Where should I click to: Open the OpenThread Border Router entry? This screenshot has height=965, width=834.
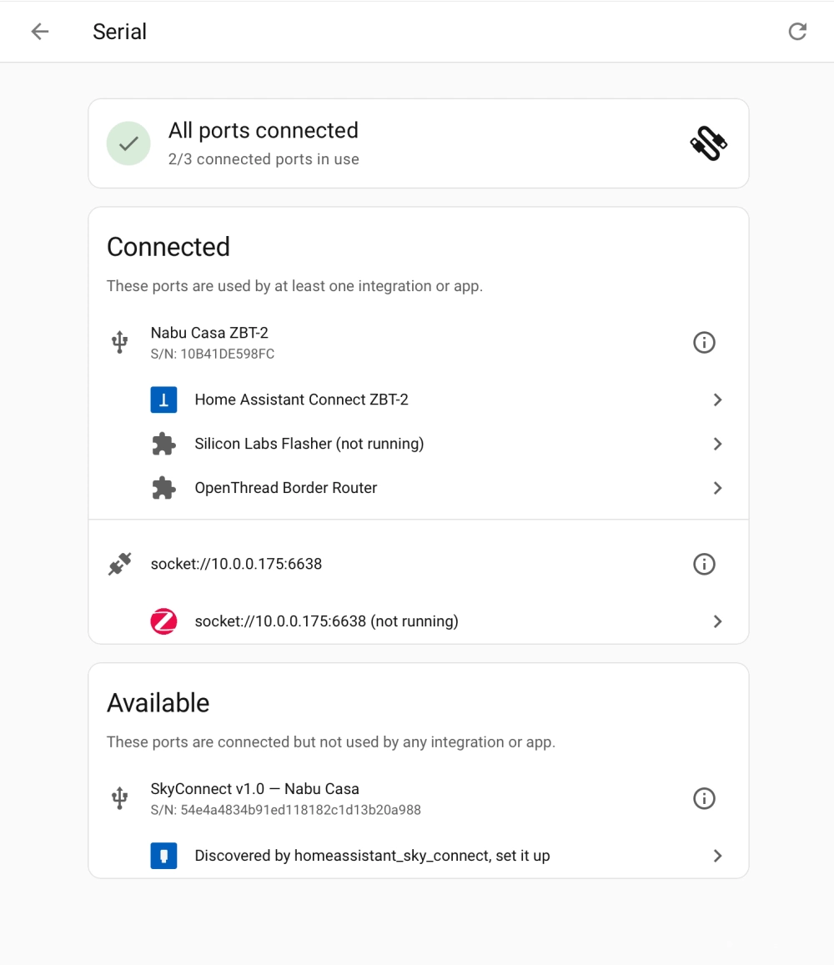point(419,488)
